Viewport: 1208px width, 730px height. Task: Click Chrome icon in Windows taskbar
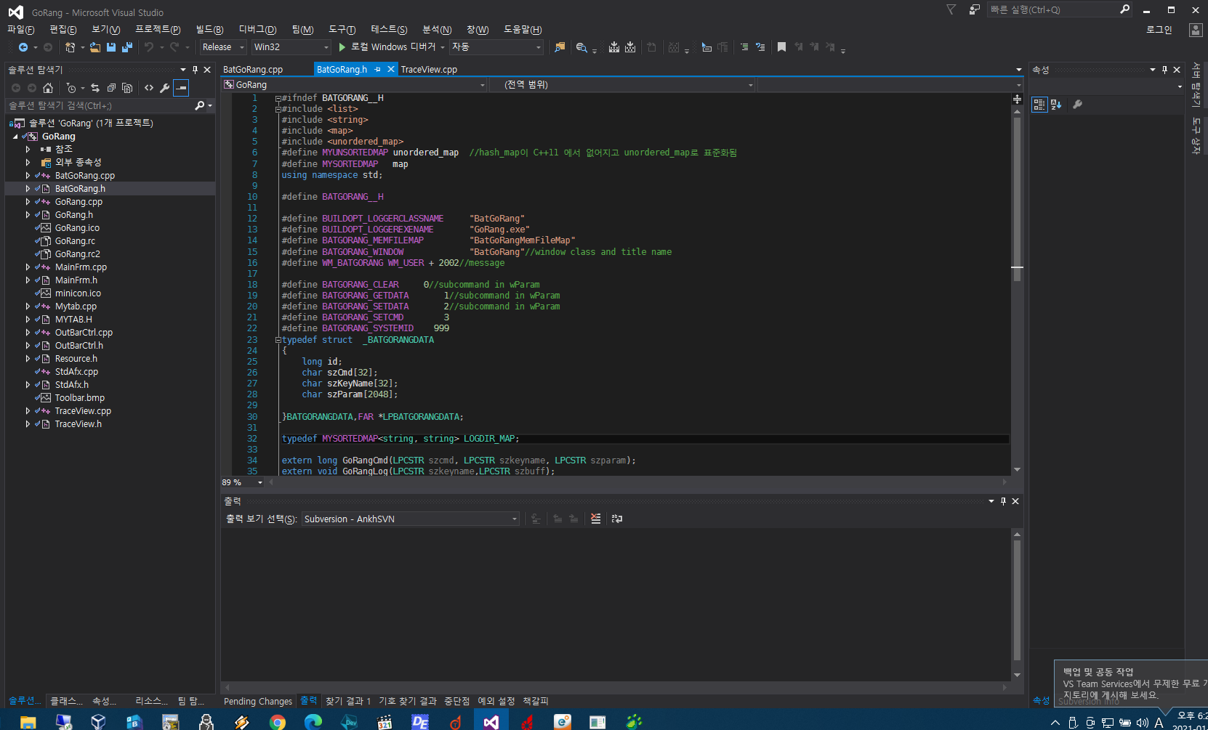(x=278, y=722)
